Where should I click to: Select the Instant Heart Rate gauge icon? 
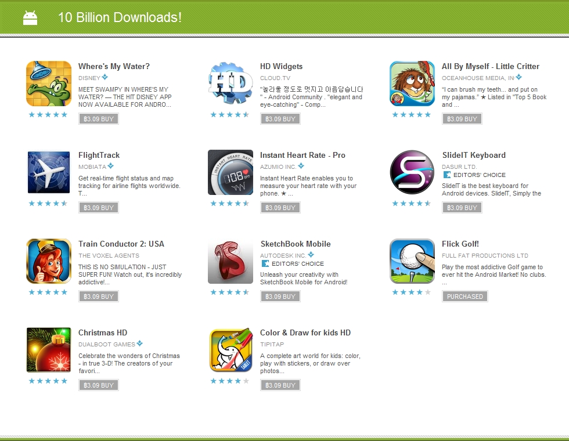231,172
